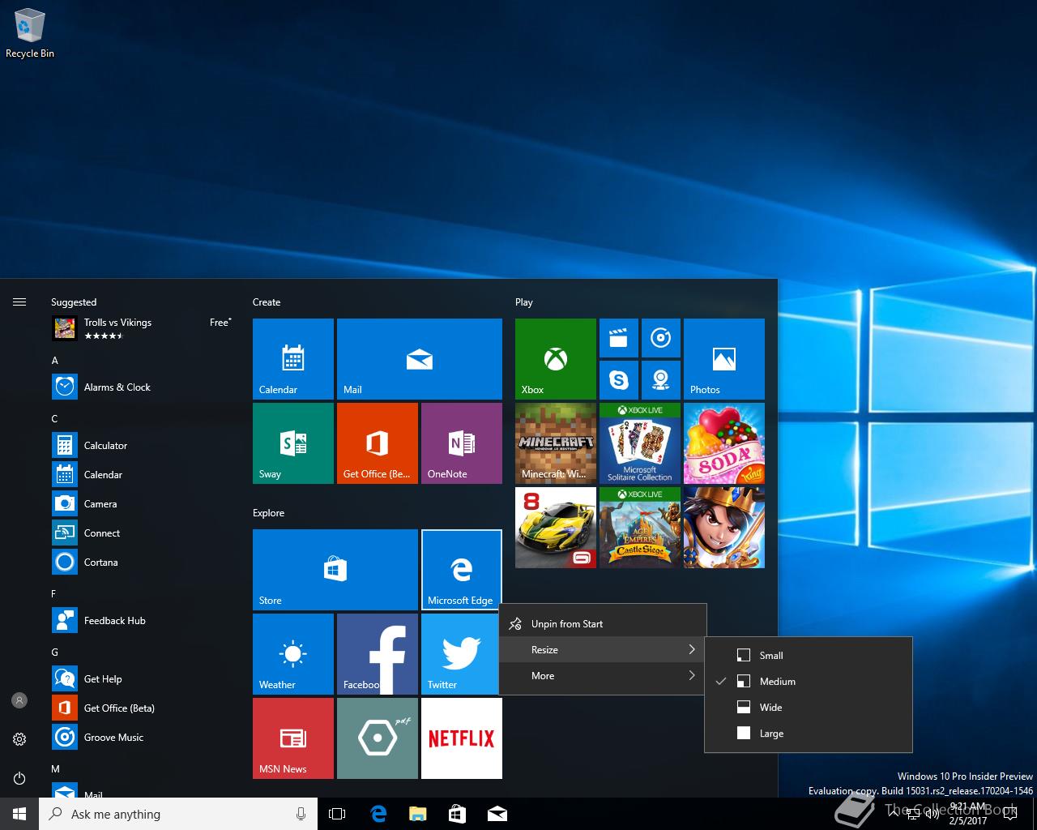The height and width of the screenshot is (830, 1037).
Task: Open Get Help from app list
Action: click(x=143, y=679)
